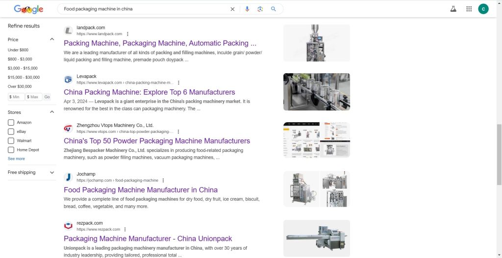
Task: Filter price Over $30,000
Action: click(20, 86)
